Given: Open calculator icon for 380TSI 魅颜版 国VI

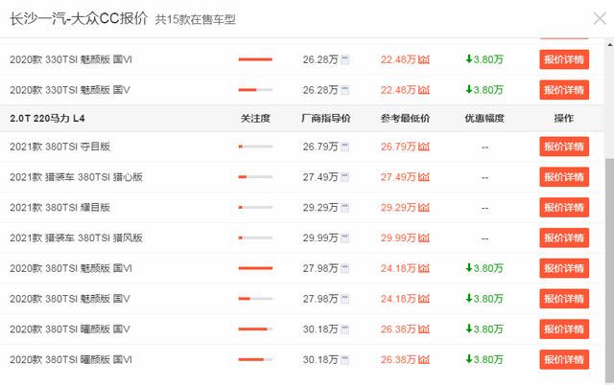Looking at the screenshot, I should click(x=344, y=268).
